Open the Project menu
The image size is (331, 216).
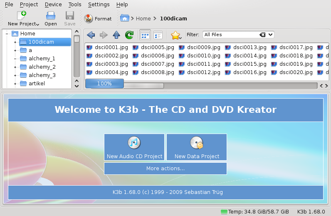tap(29, 5)
